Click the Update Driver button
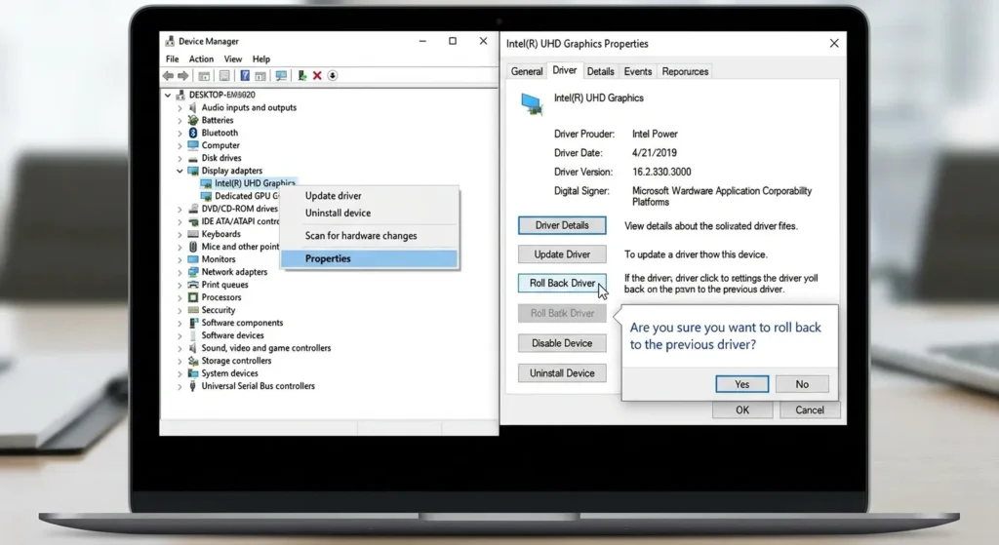Screen dimensions: 999x545 [x=562, y=254]
